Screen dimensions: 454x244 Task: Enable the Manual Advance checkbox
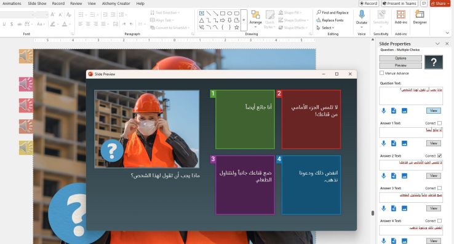click(381, 73)
